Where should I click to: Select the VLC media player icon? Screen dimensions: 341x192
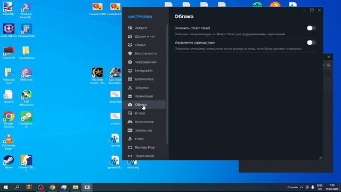9,142
